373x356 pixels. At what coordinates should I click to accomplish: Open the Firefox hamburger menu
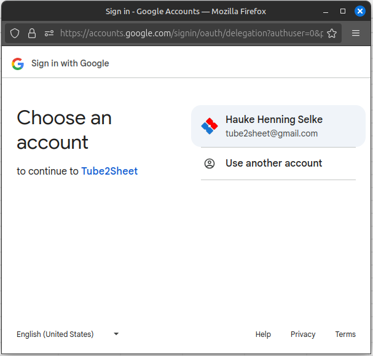[x=356, y=33]
